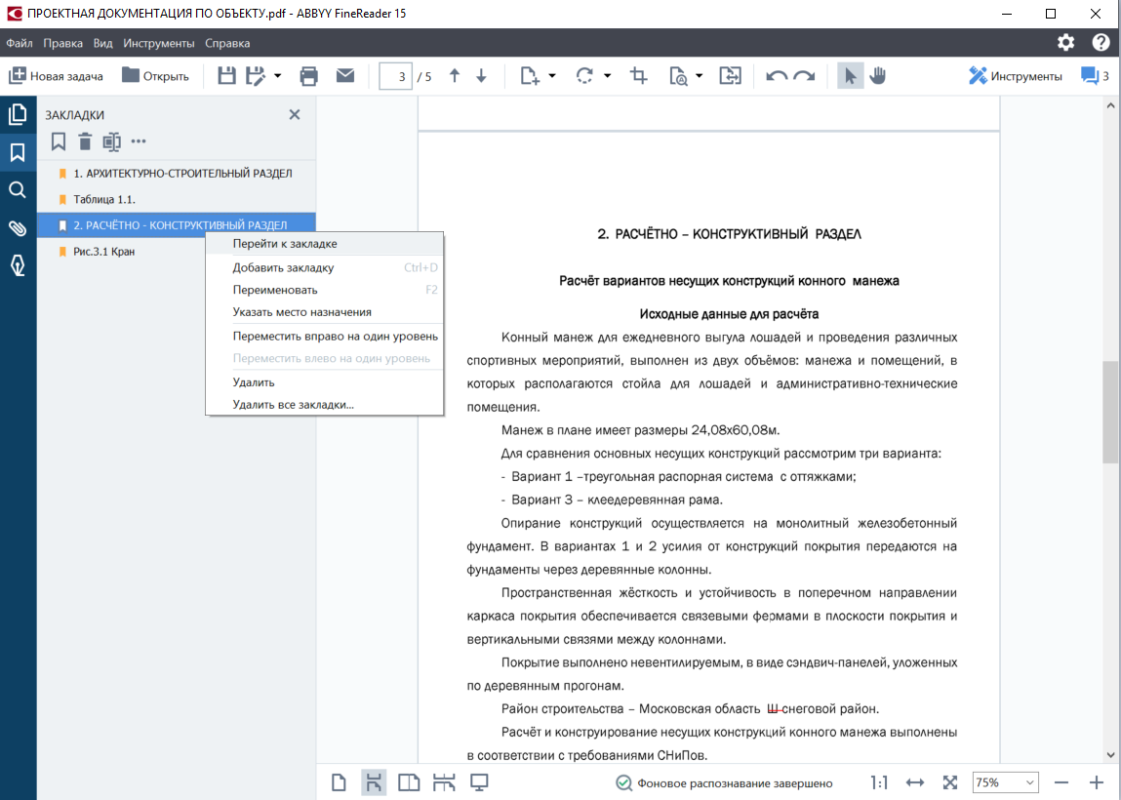
Task: Open the Crop pages tool
Action: click(x=638, y=75)
